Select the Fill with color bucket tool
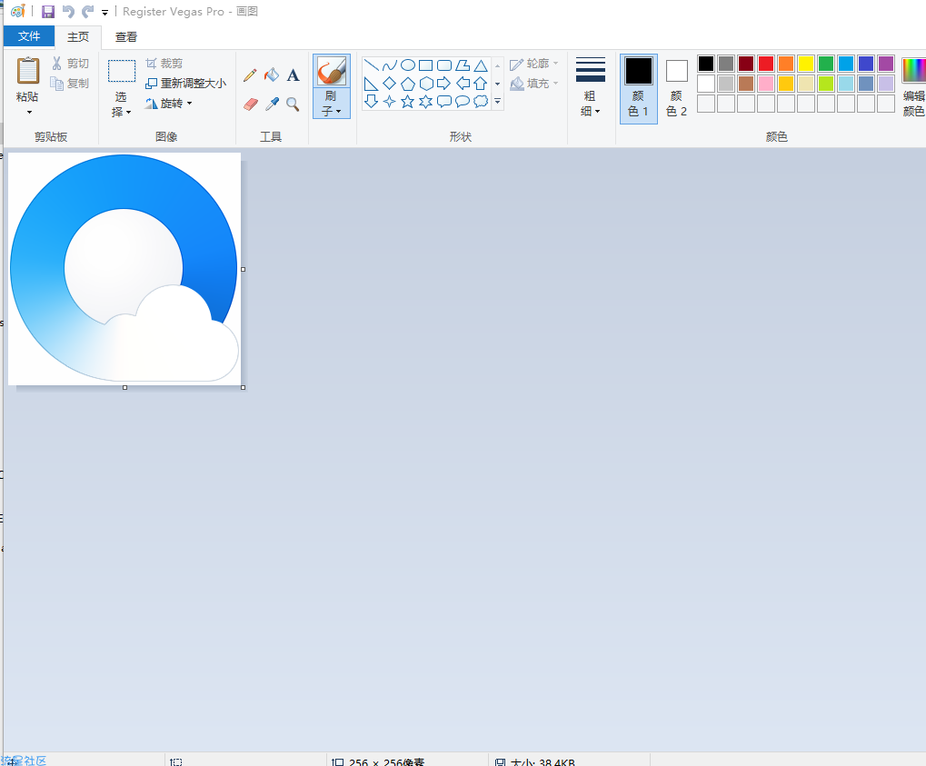Image resolution: width=926 pixels, height=766 pixels. tap(272, 75)
